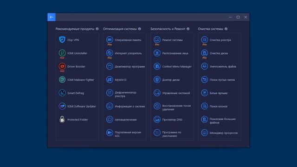Image resolution: width=297 pixels, height=167 pixels.
Task: Click the Ремонт системы label
Action: 172,40
